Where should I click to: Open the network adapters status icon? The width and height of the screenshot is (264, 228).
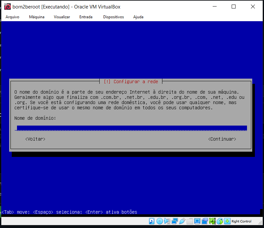pyautogui.click(x=175, y=221)
